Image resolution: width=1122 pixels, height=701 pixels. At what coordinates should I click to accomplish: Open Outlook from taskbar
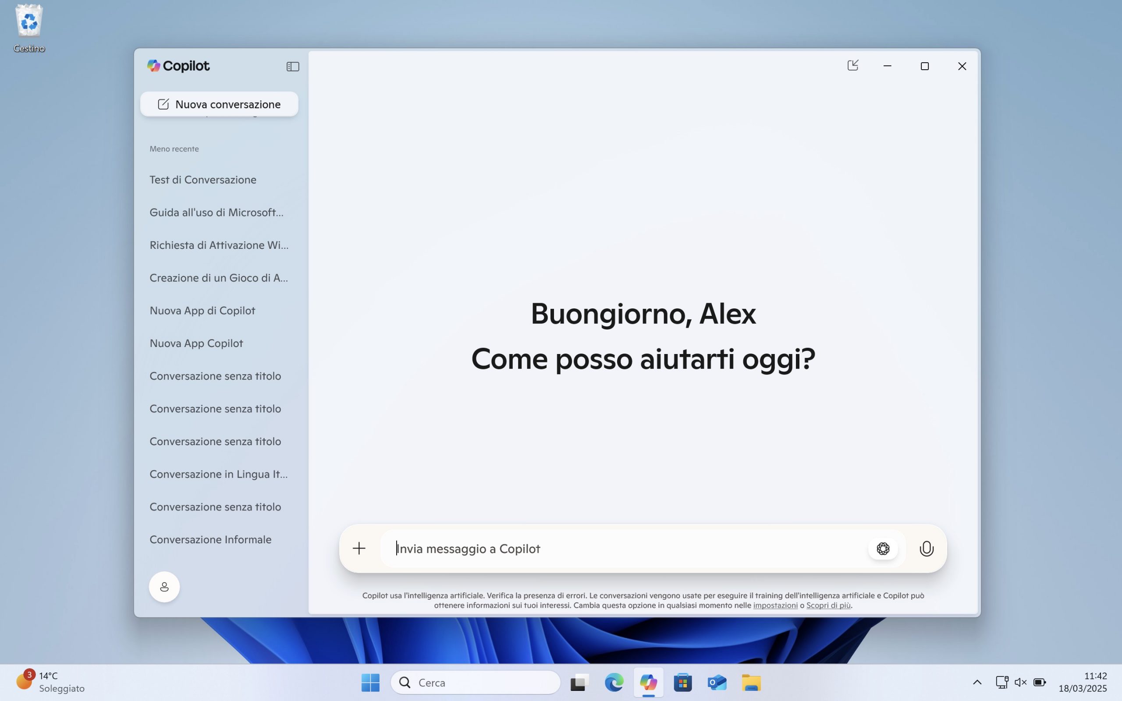pos(717,683)
